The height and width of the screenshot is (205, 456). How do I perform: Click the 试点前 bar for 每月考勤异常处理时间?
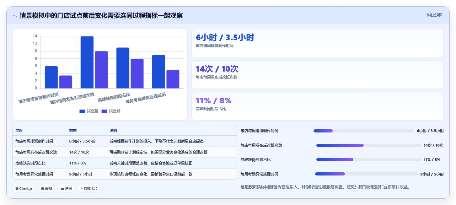158,72
